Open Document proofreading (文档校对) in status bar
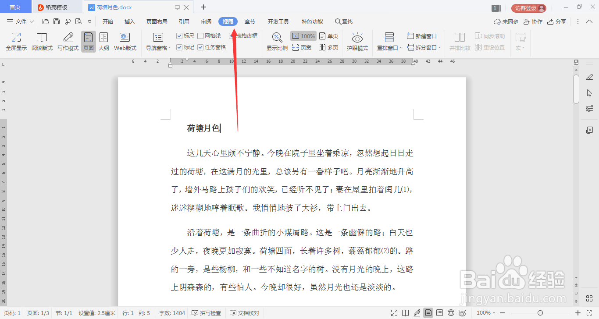Viewport: 599px width, 319px height. (245, 313)
